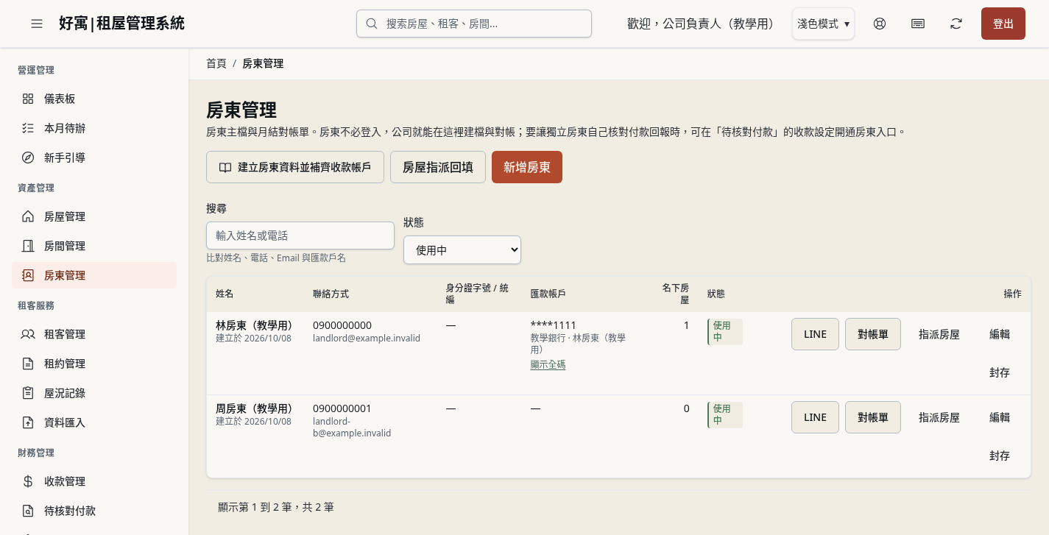
Task: Click 房屋指派回填 button
Action: point(438,167)
